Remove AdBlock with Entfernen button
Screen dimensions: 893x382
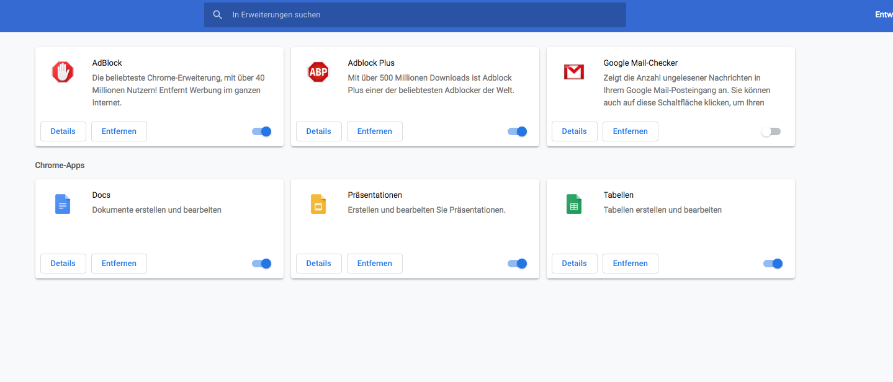point(119,131)
